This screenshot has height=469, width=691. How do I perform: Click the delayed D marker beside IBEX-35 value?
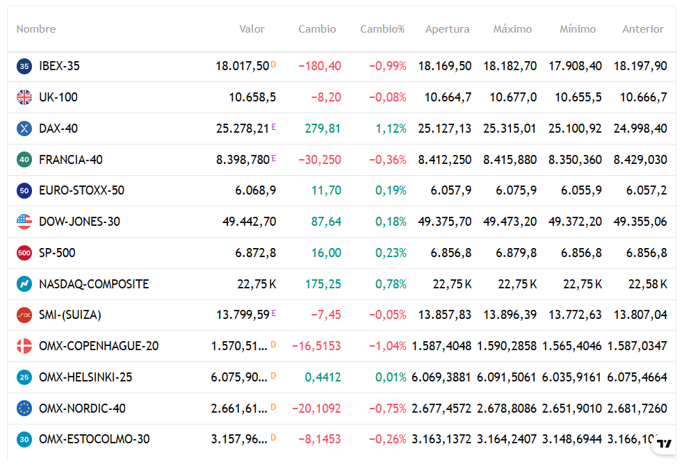click(273, 65)
